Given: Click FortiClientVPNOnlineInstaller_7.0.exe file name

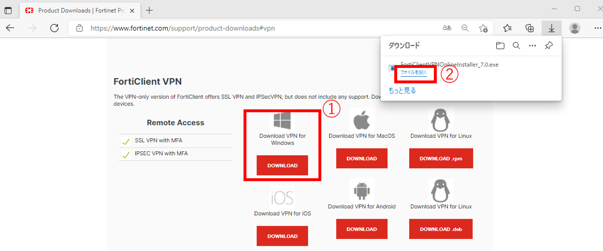Looking at the screenshot, I should [449, 65].
